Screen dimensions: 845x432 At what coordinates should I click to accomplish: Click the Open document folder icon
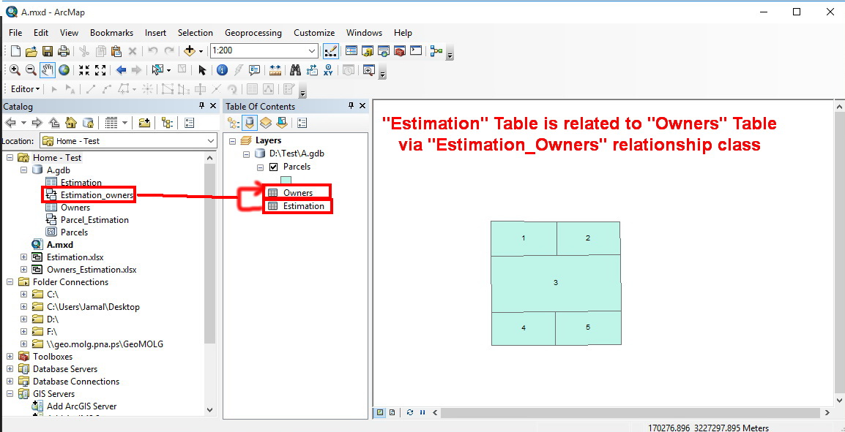(31, 51)
